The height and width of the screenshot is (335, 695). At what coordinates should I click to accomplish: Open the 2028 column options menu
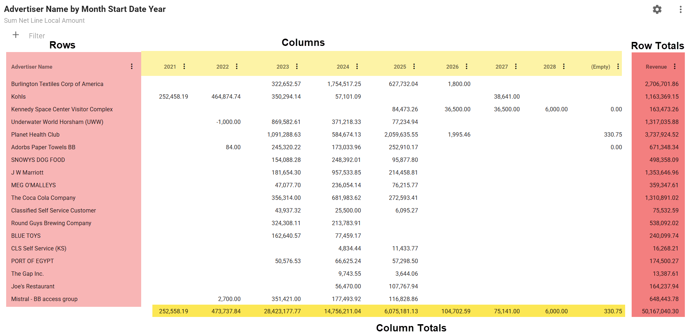click(x=564, y=66)
